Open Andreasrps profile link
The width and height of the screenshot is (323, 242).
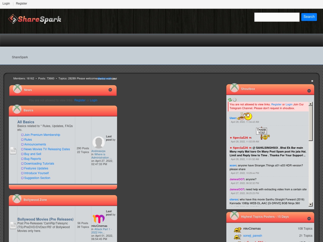pyautogui.click(x=98, y=151)
